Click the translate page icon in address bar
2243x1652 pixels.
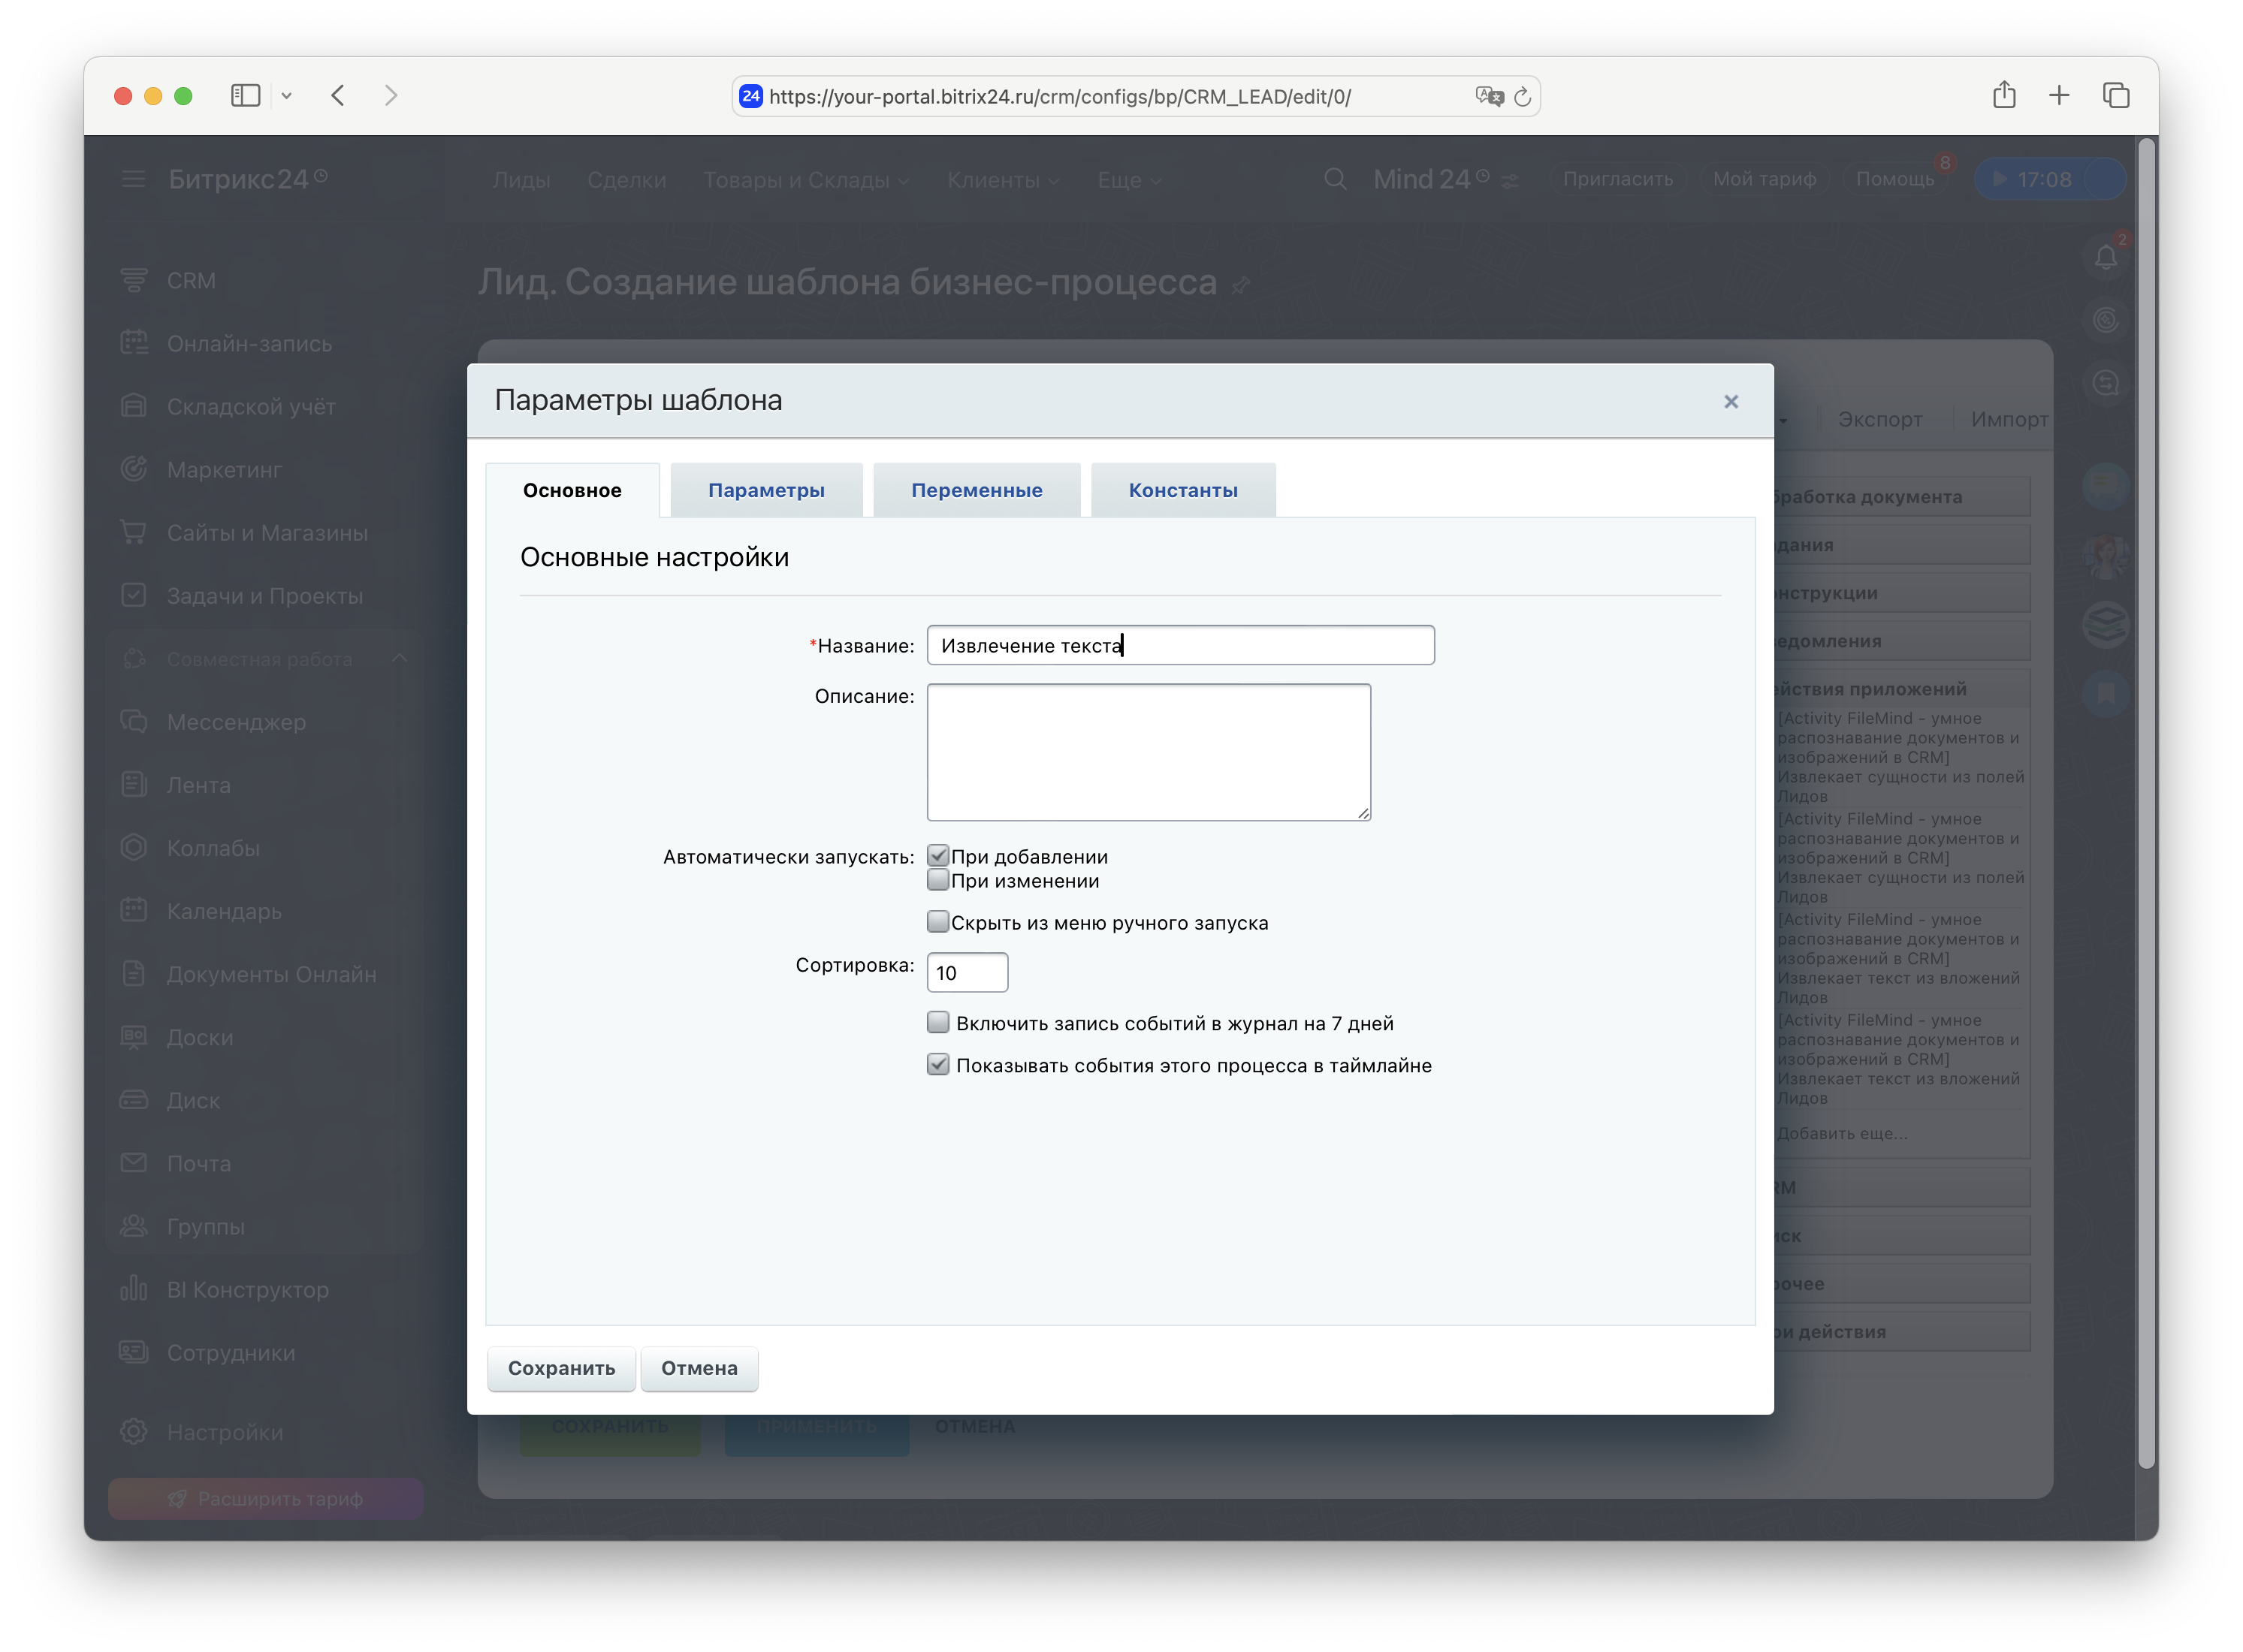click(x=1489, y=97)
